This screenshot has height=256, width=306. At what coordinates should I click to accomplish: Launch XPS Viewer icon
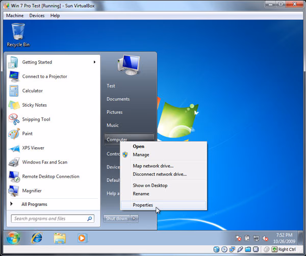(14, 148)
